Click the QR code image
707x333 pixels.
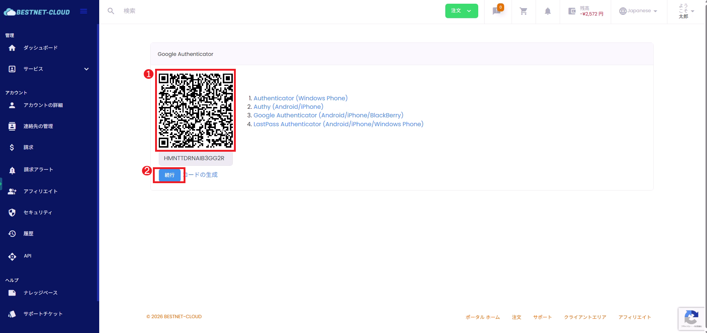[195, 110]
